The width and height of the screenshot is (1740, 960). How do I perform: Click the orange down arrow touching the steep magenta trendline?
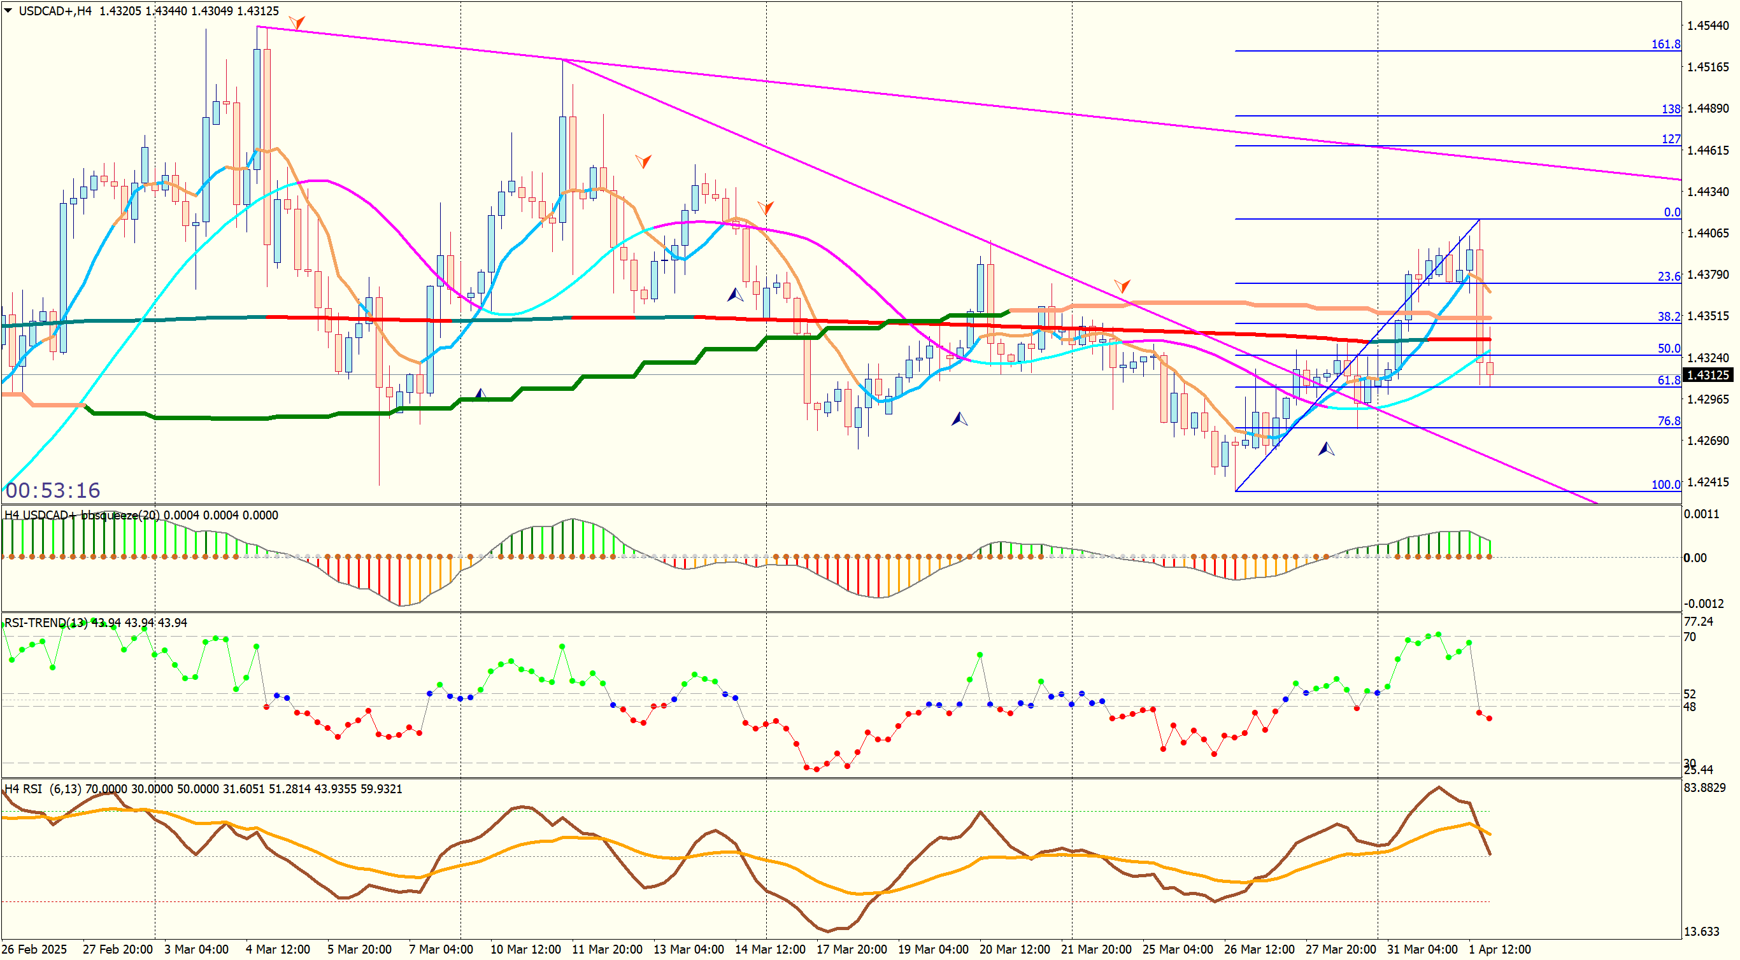tap(1122, 286)
